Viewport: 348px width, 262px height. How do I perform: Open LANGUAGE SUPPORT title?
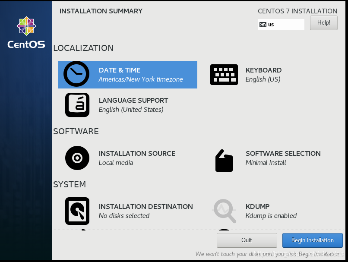(133, 101)
